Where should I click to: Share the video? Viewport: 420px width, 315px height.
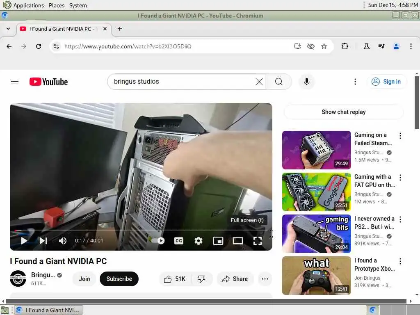(235, 279)
